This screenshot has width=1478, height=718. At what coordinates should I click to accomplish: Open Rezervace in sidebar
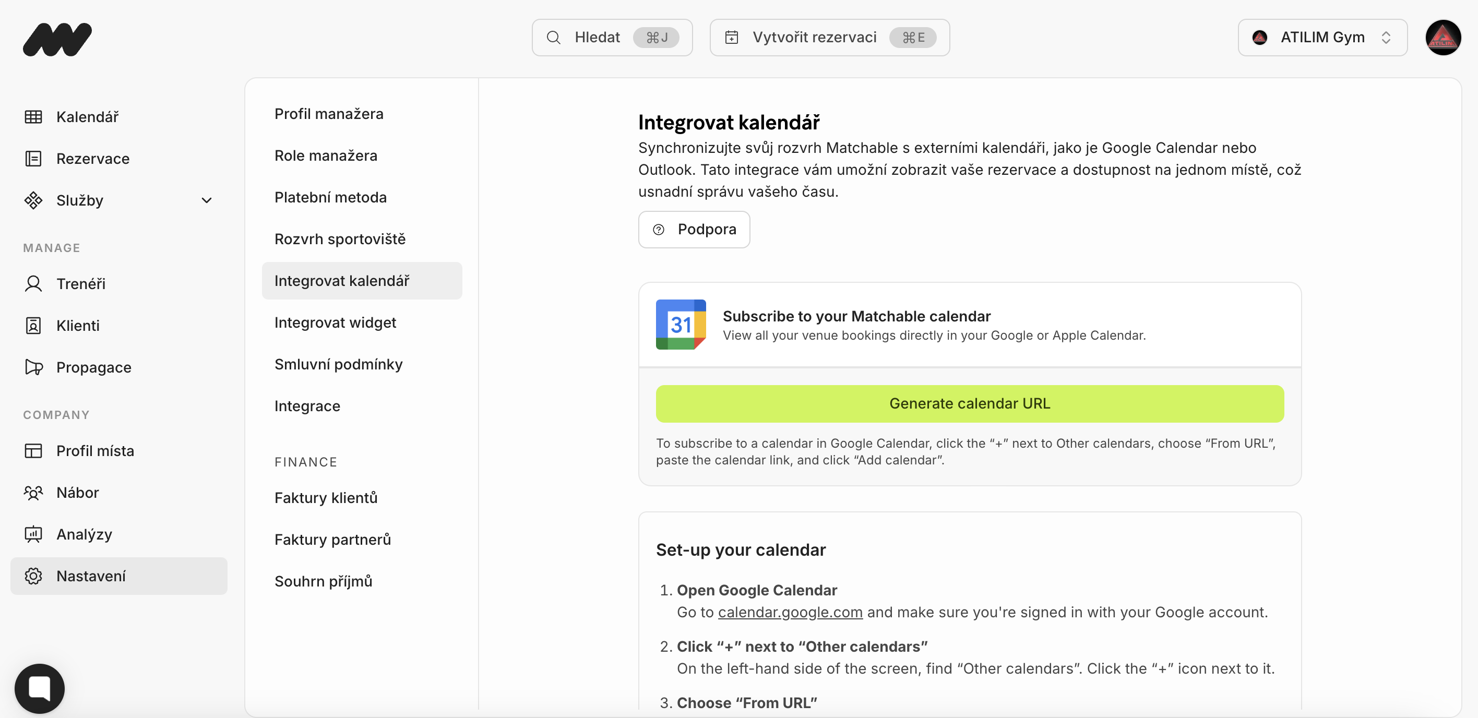pos(92,159)
